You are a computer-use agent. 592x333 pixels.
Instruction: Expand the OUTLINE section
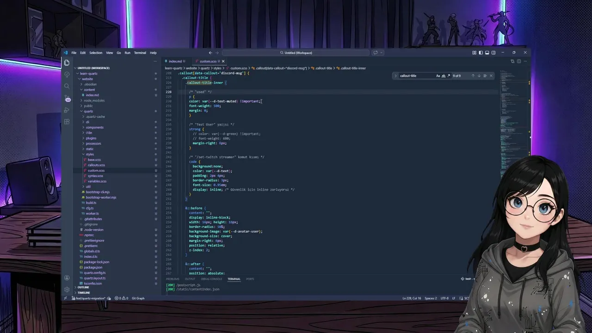tap(83, 287)
